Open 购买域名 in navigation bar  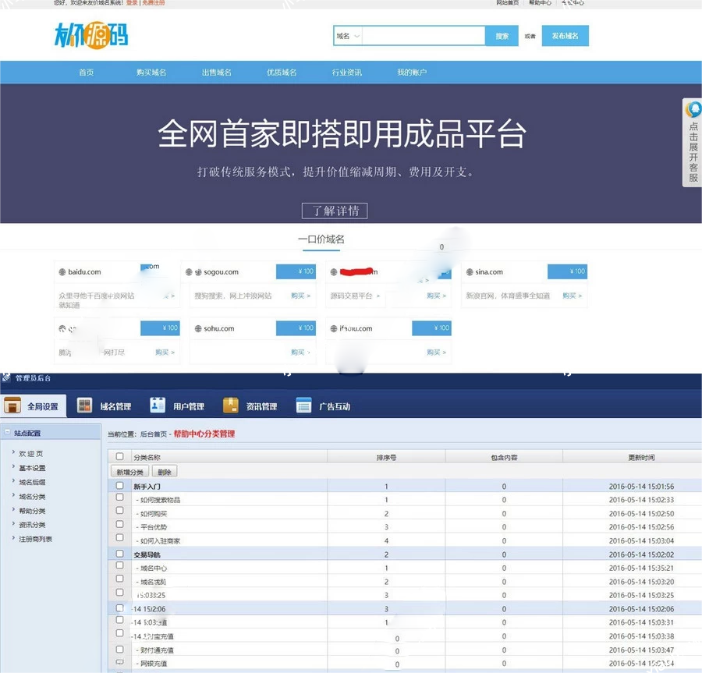151,73
